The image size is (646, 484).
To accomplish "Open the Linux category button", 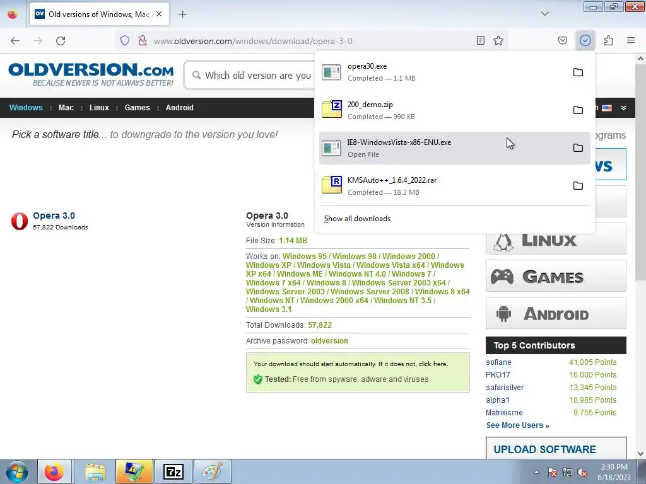I will click(556, 239).
